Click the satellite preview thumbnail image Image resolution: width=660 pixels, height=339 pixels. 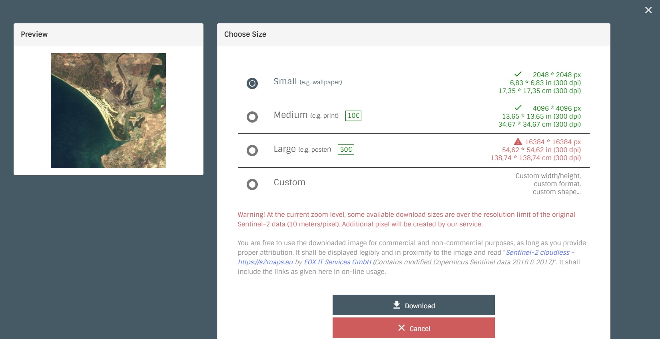click(108, 111)
